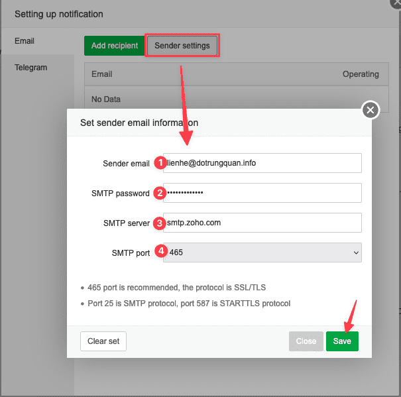Switch to the Telegram tab
The width and height of the screenshot is (401, 397).
tap(31, 68)
